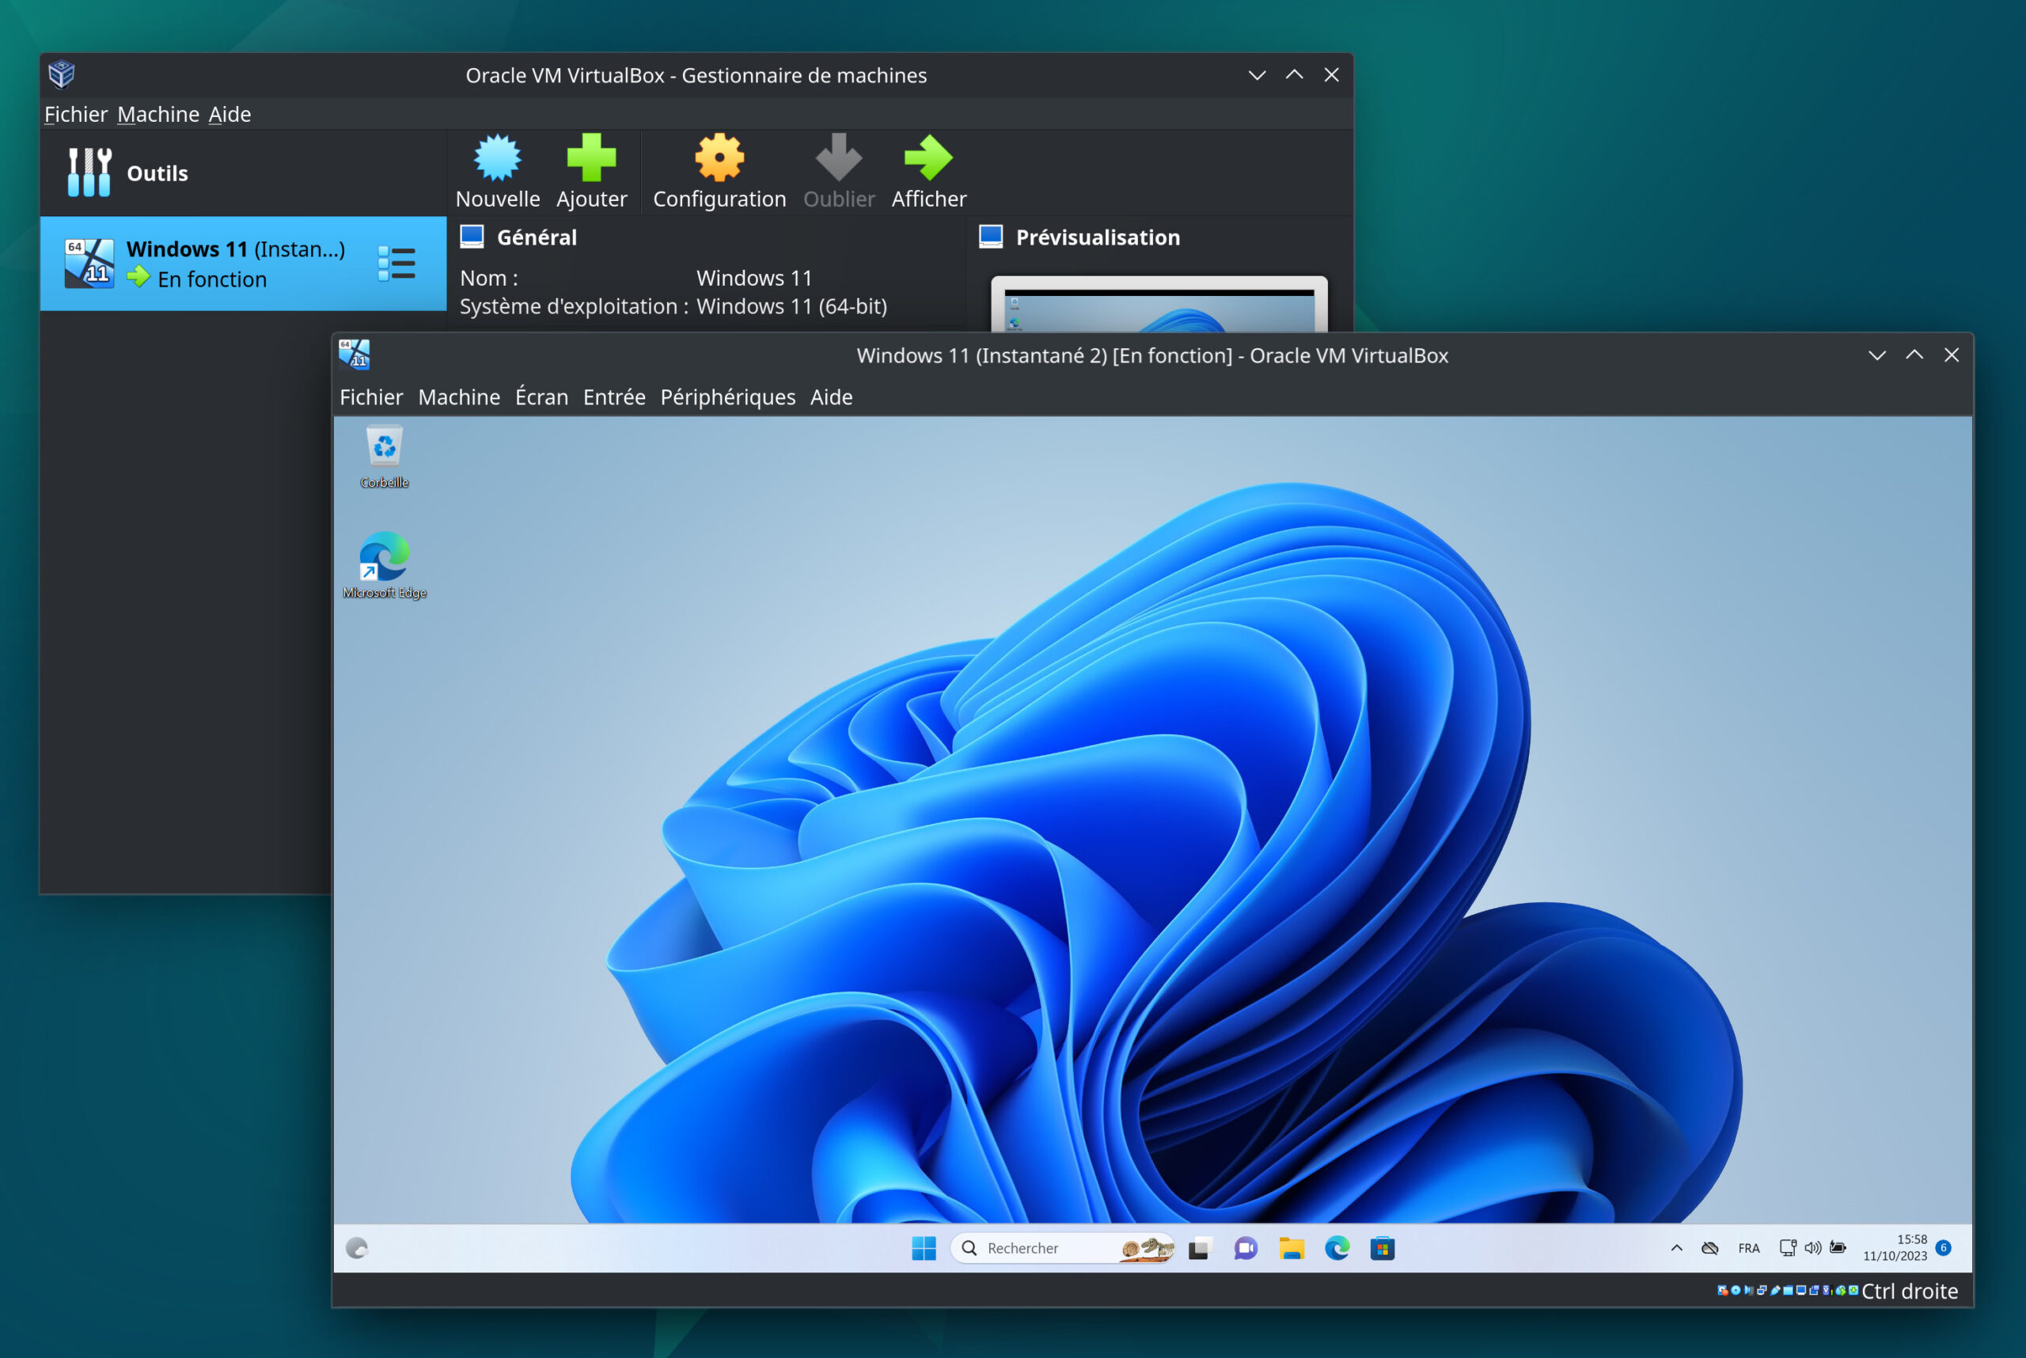Click the USB devices indicator in VM status bar
The height and width of the screenshot is (1358, 2026).
(x=1775, y=1291)
